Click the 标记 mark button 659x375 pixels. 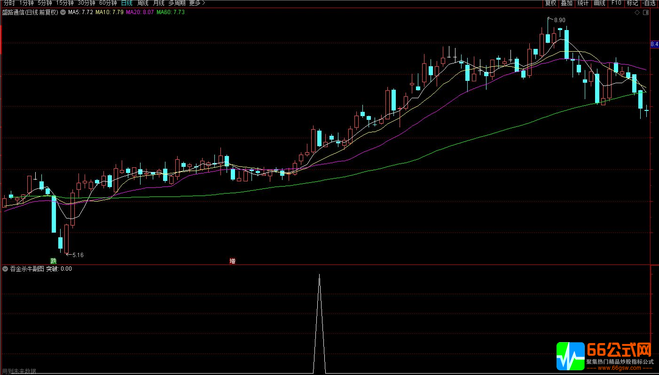point(632,3)
